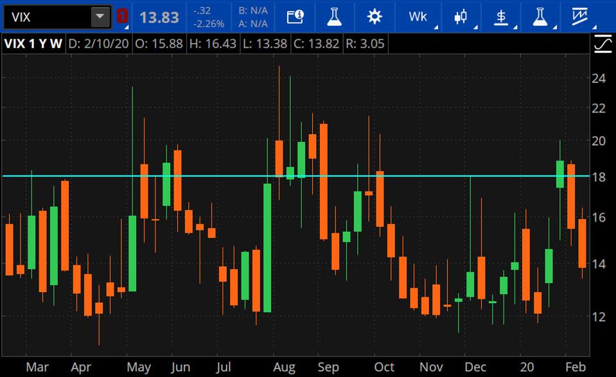This screenshot has width=616, height=377.
Task: Click the -2.26% change value
Action: point(209,24)
